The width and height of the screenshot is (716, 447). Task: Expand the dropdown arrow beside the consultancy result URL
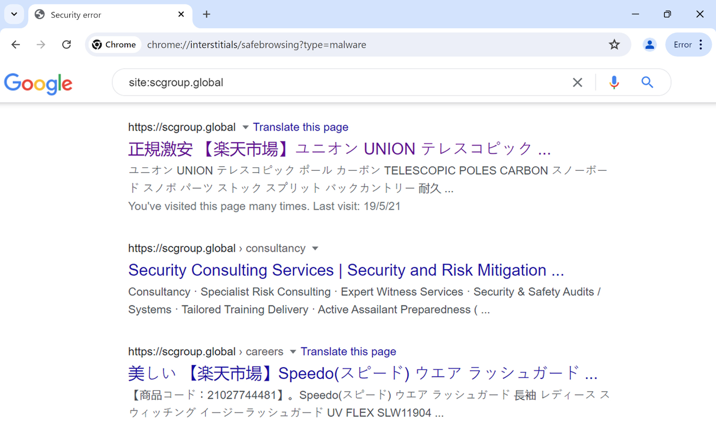(x=315, y=249)
